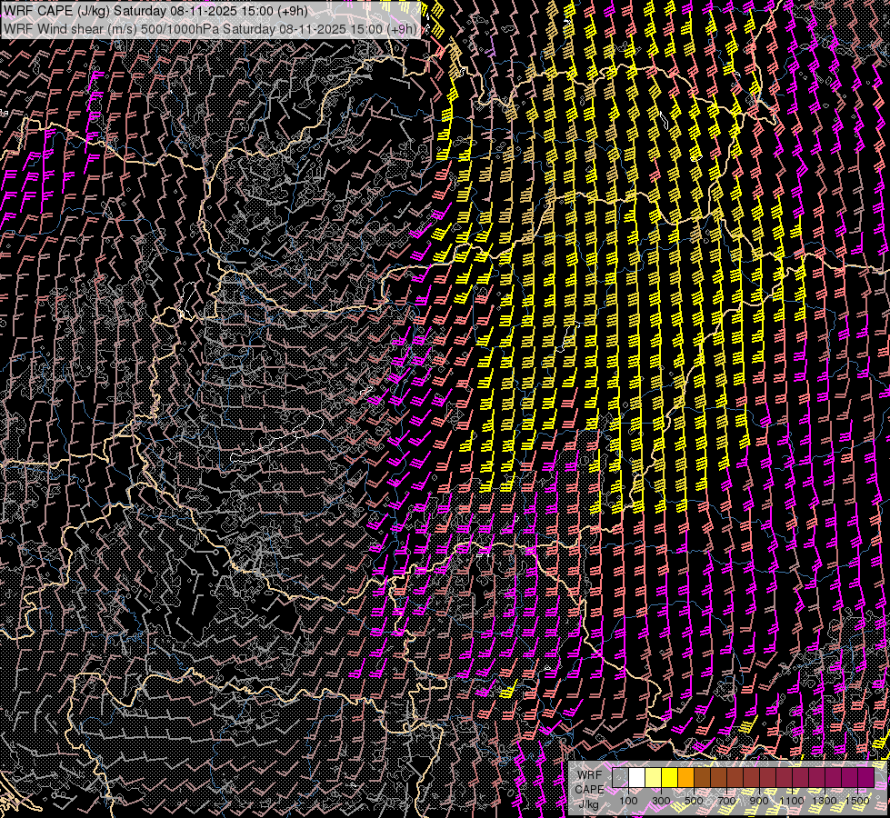Click the WRF text in the legend box
Viewport: 890px width, 818px height.
tap(589, 774)
